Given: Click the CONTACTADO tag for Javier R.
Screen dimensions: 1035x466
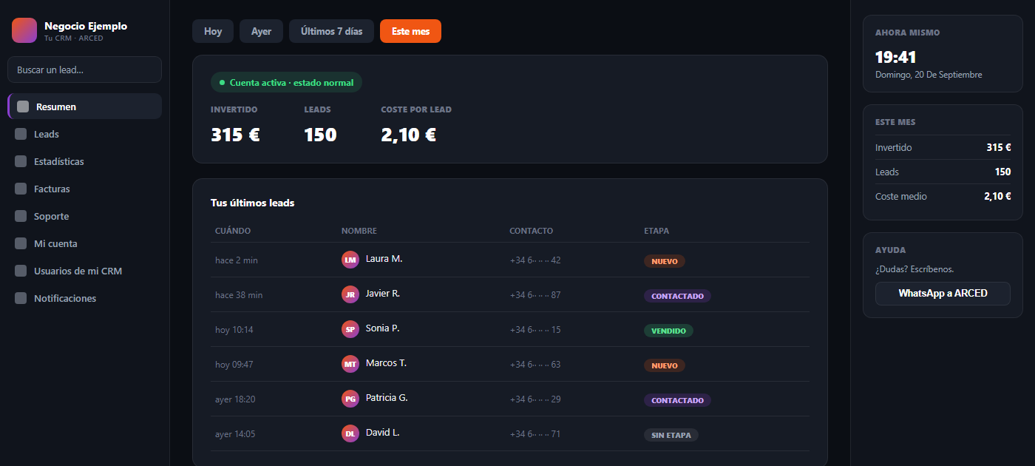Looking at the screenshot, I should [677, 296].
